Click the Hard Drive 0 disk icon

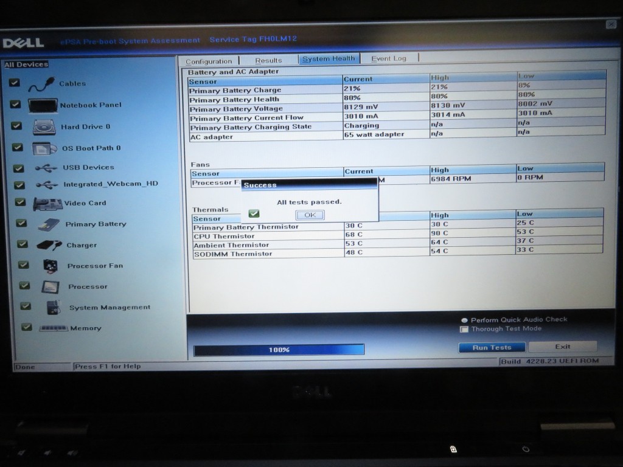pos(44,127)
